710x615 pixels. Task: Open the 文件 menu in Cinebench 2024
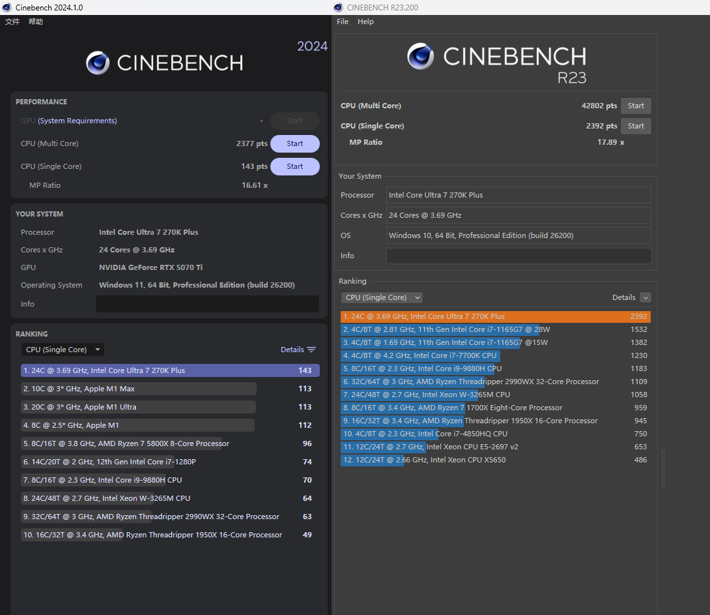click(12, 22)
